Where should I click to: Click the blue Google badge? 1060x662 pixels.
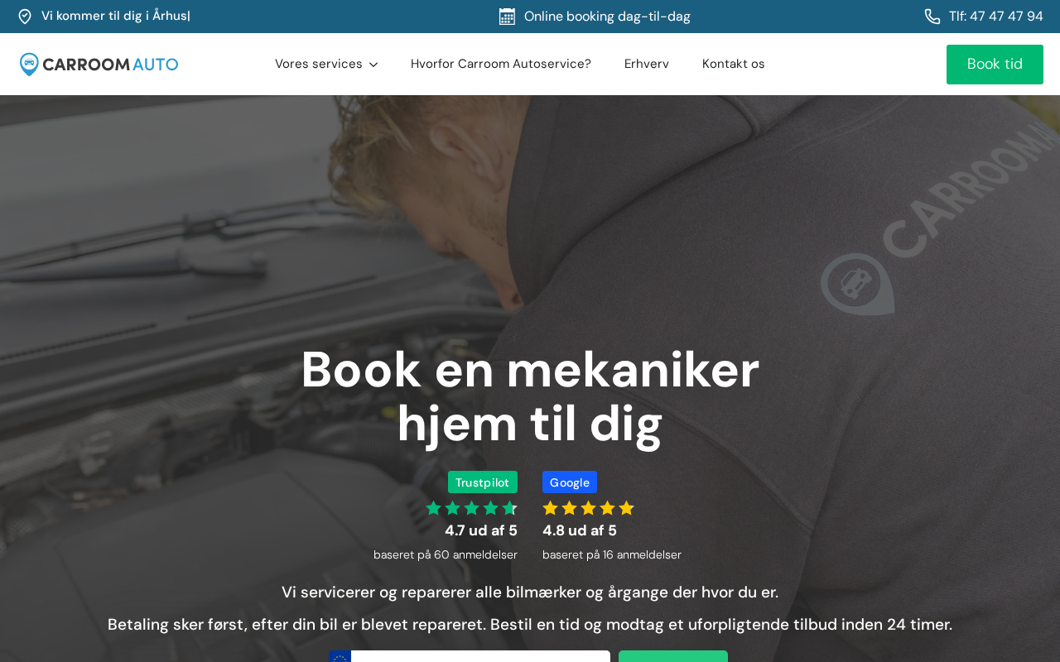(570, 482)
